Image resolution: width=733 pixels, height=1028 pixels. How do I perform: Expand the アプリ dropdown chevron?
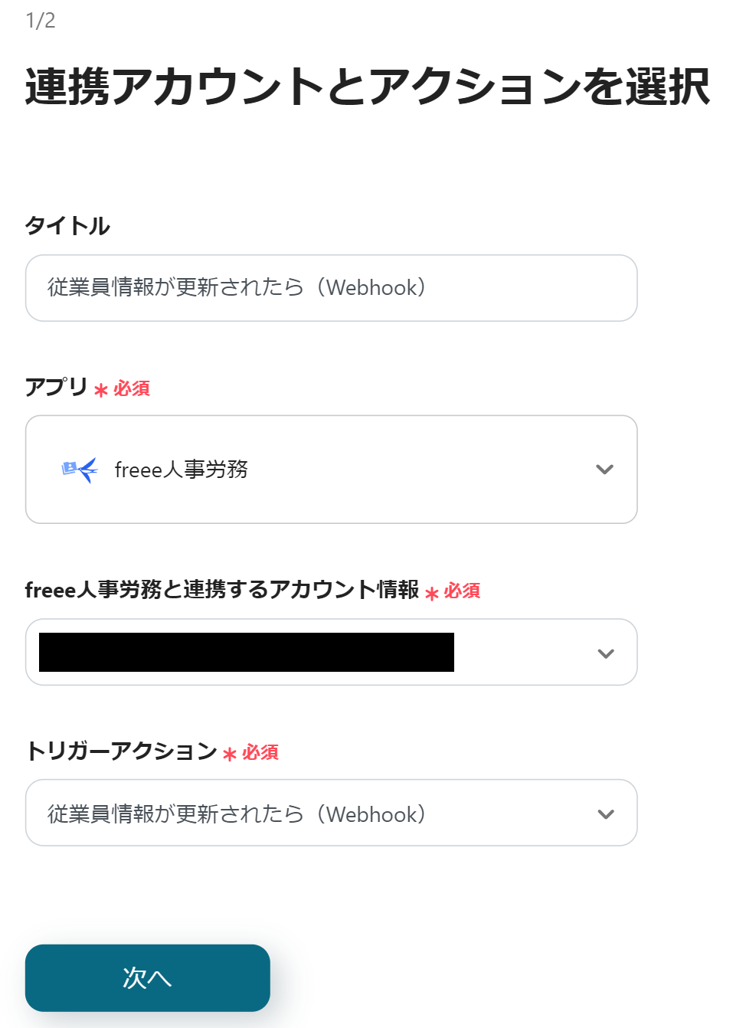[604, 470]
